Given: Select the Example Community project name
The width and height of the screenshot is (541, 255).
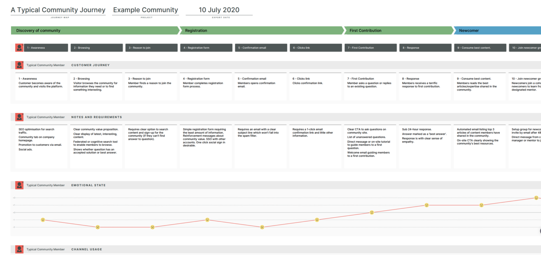Looking at the screenshot, I should (145, 10).
